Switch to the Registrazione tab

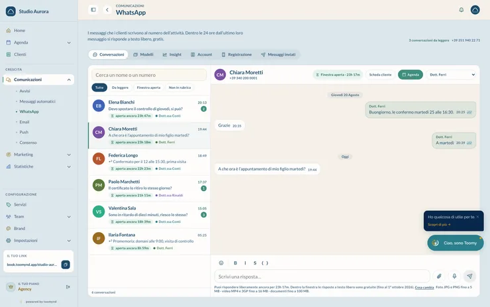236,54
